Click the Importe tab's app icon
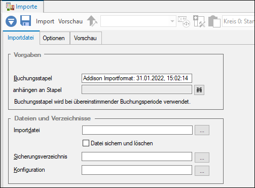Image resolution: width=255 pixels, height=188 pixels. click(x=10, y=7)
